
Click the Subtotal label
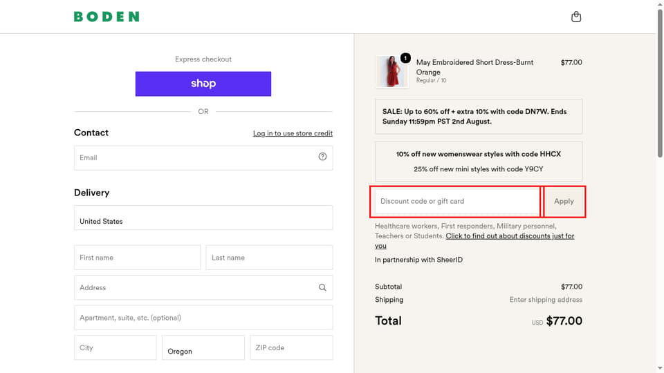pyautogui.click(x=388, y=286)
